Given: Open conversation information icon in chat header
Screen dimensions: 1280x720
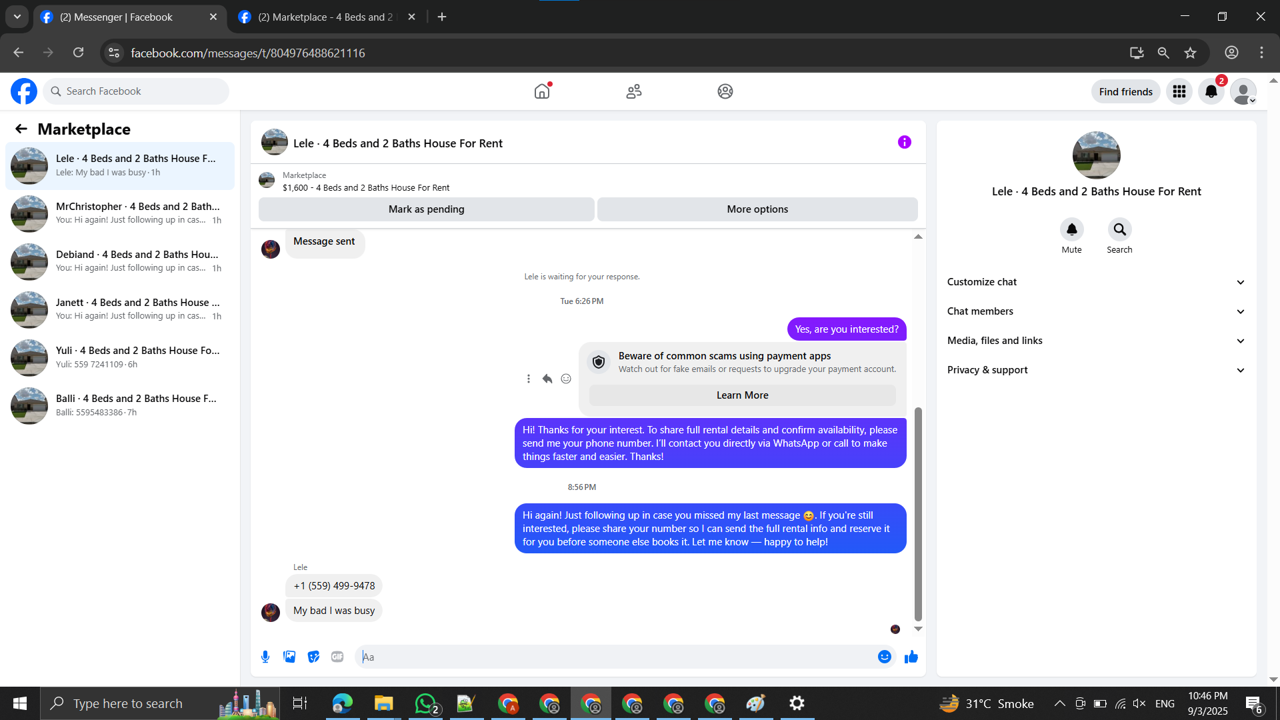Looking at the screenshot, I should pyautogui.click(x=905, y=142).
